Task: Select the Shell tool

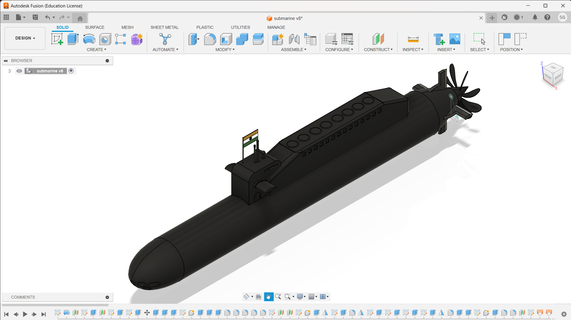Action: tap(226, 39)
